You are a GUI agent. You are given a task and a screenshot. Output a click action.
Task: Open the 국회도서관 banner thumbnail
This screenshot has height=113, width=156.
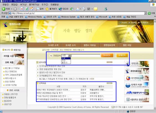137,85
